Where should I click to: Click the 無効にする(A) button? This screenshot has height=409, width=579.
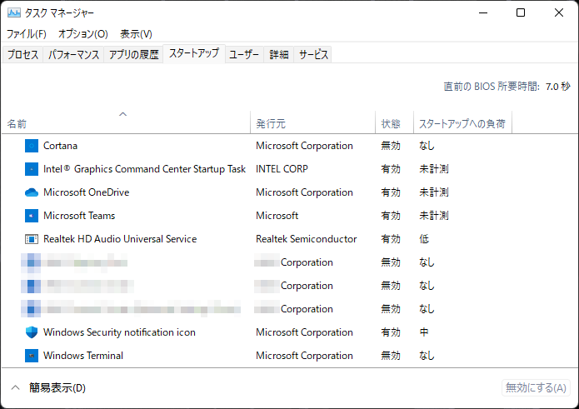[x=536, y=387]
